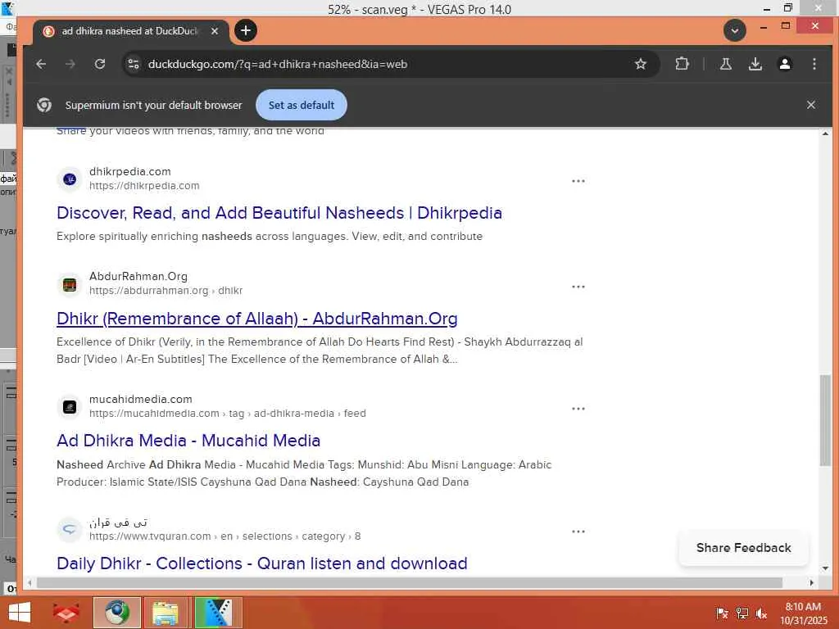This screenshot has width=839, height=629.
Task: Open more options for the tvquran.com result
Action: 578,532
